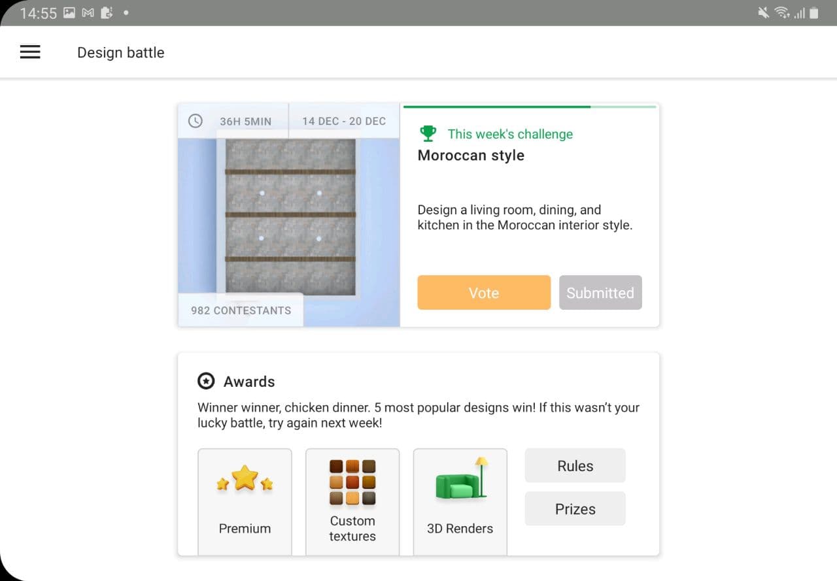
Task: Click the Vote button
Action: tap(484, 292)
